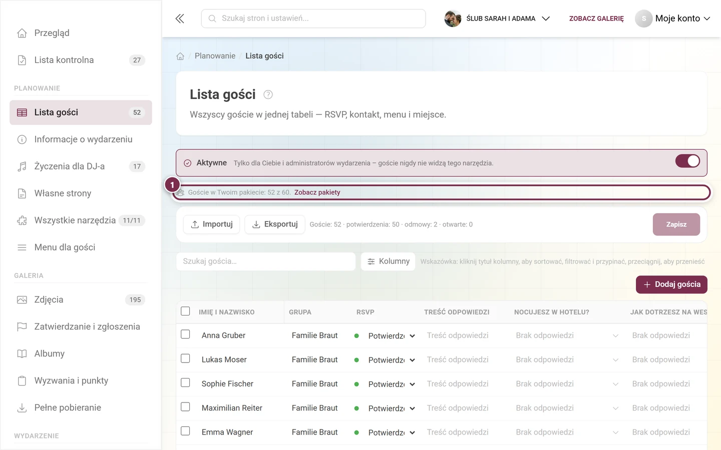Click the Dodaj gościa button
721x450 pixels.
[671, 284]
